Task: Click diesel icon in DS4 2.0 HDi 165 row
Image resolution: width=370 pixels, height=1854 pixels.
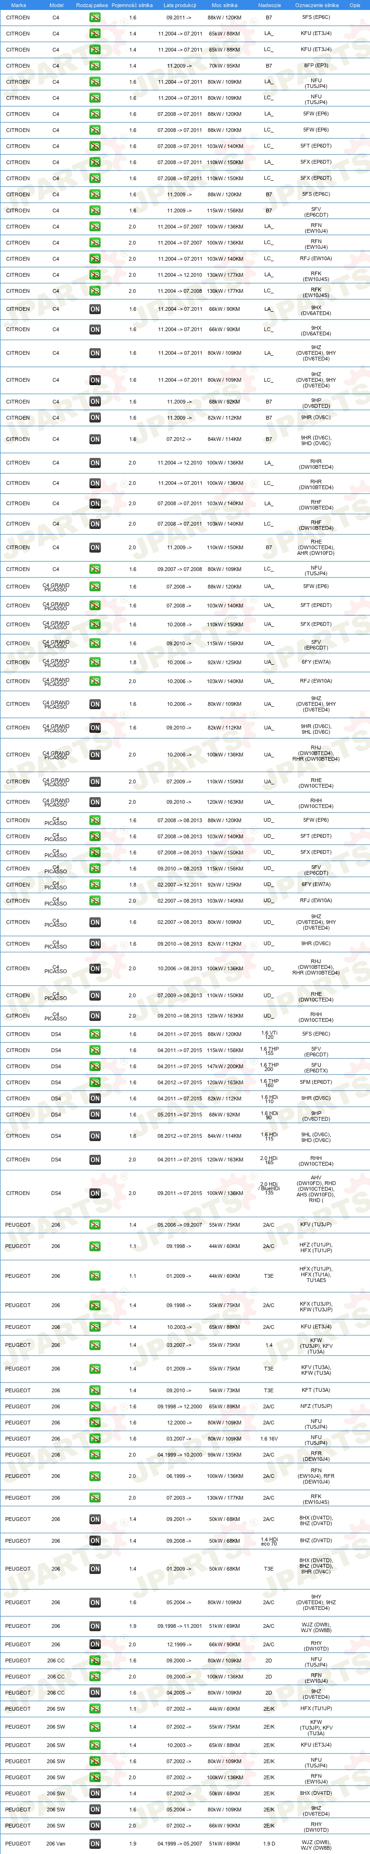Action: pyautogui.click(x=95, y=1160)
